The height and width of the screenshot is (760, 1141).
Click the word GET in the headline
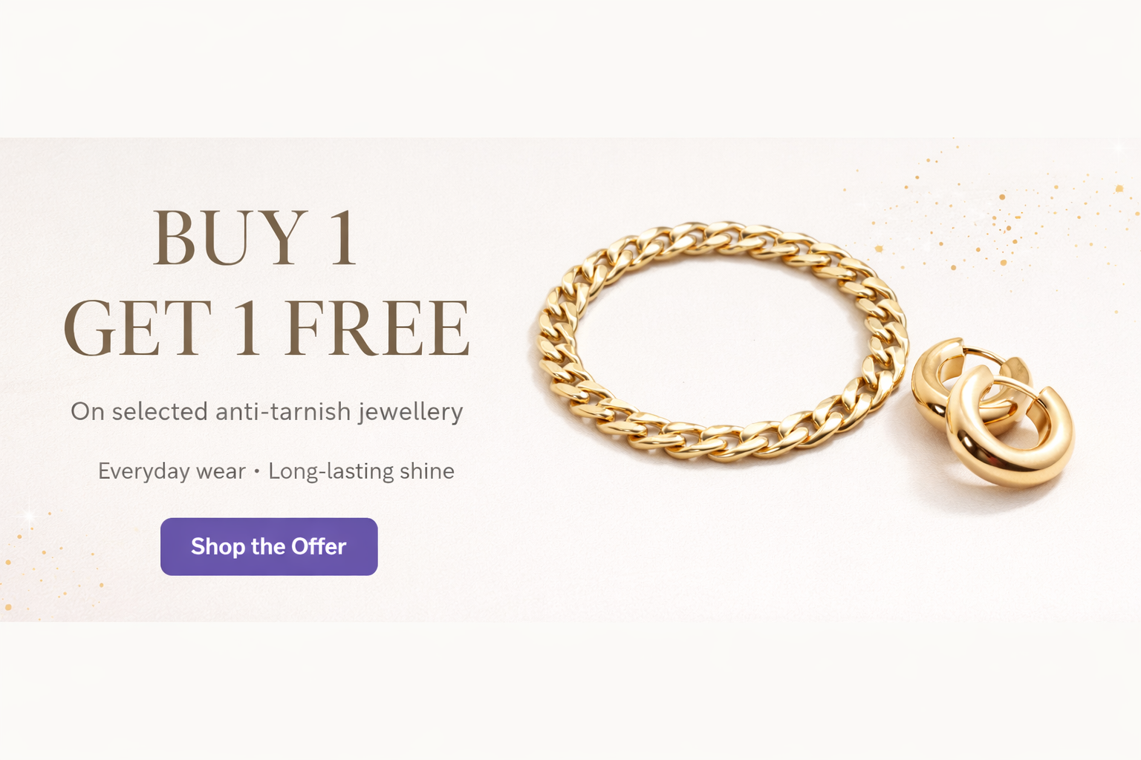click(138, 328)
